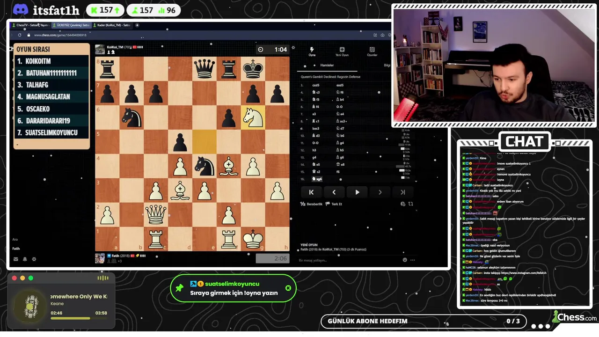Flip the board using arrows icon
The width and height of the screenshot is (599, 337).
pyautogui.click(x=410, y=204)
